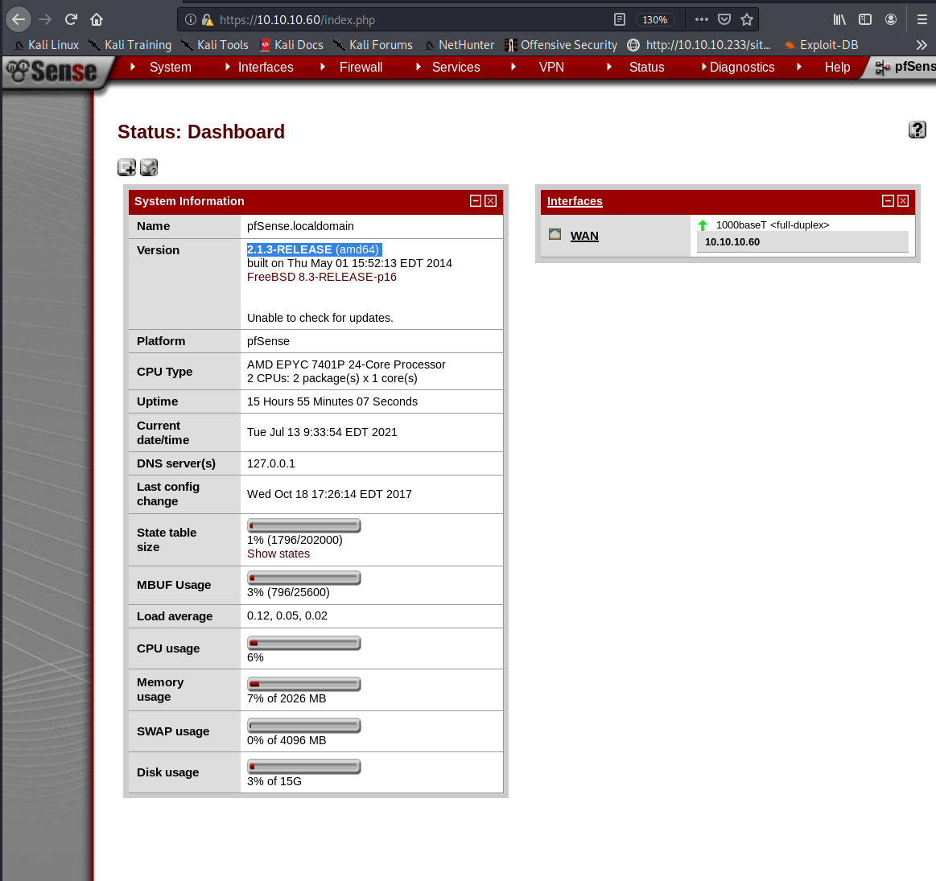This screenshot has width=936, height=881.
Task: Click the green WAN up-arrow status icon
Action: click(x=703, y=225)
